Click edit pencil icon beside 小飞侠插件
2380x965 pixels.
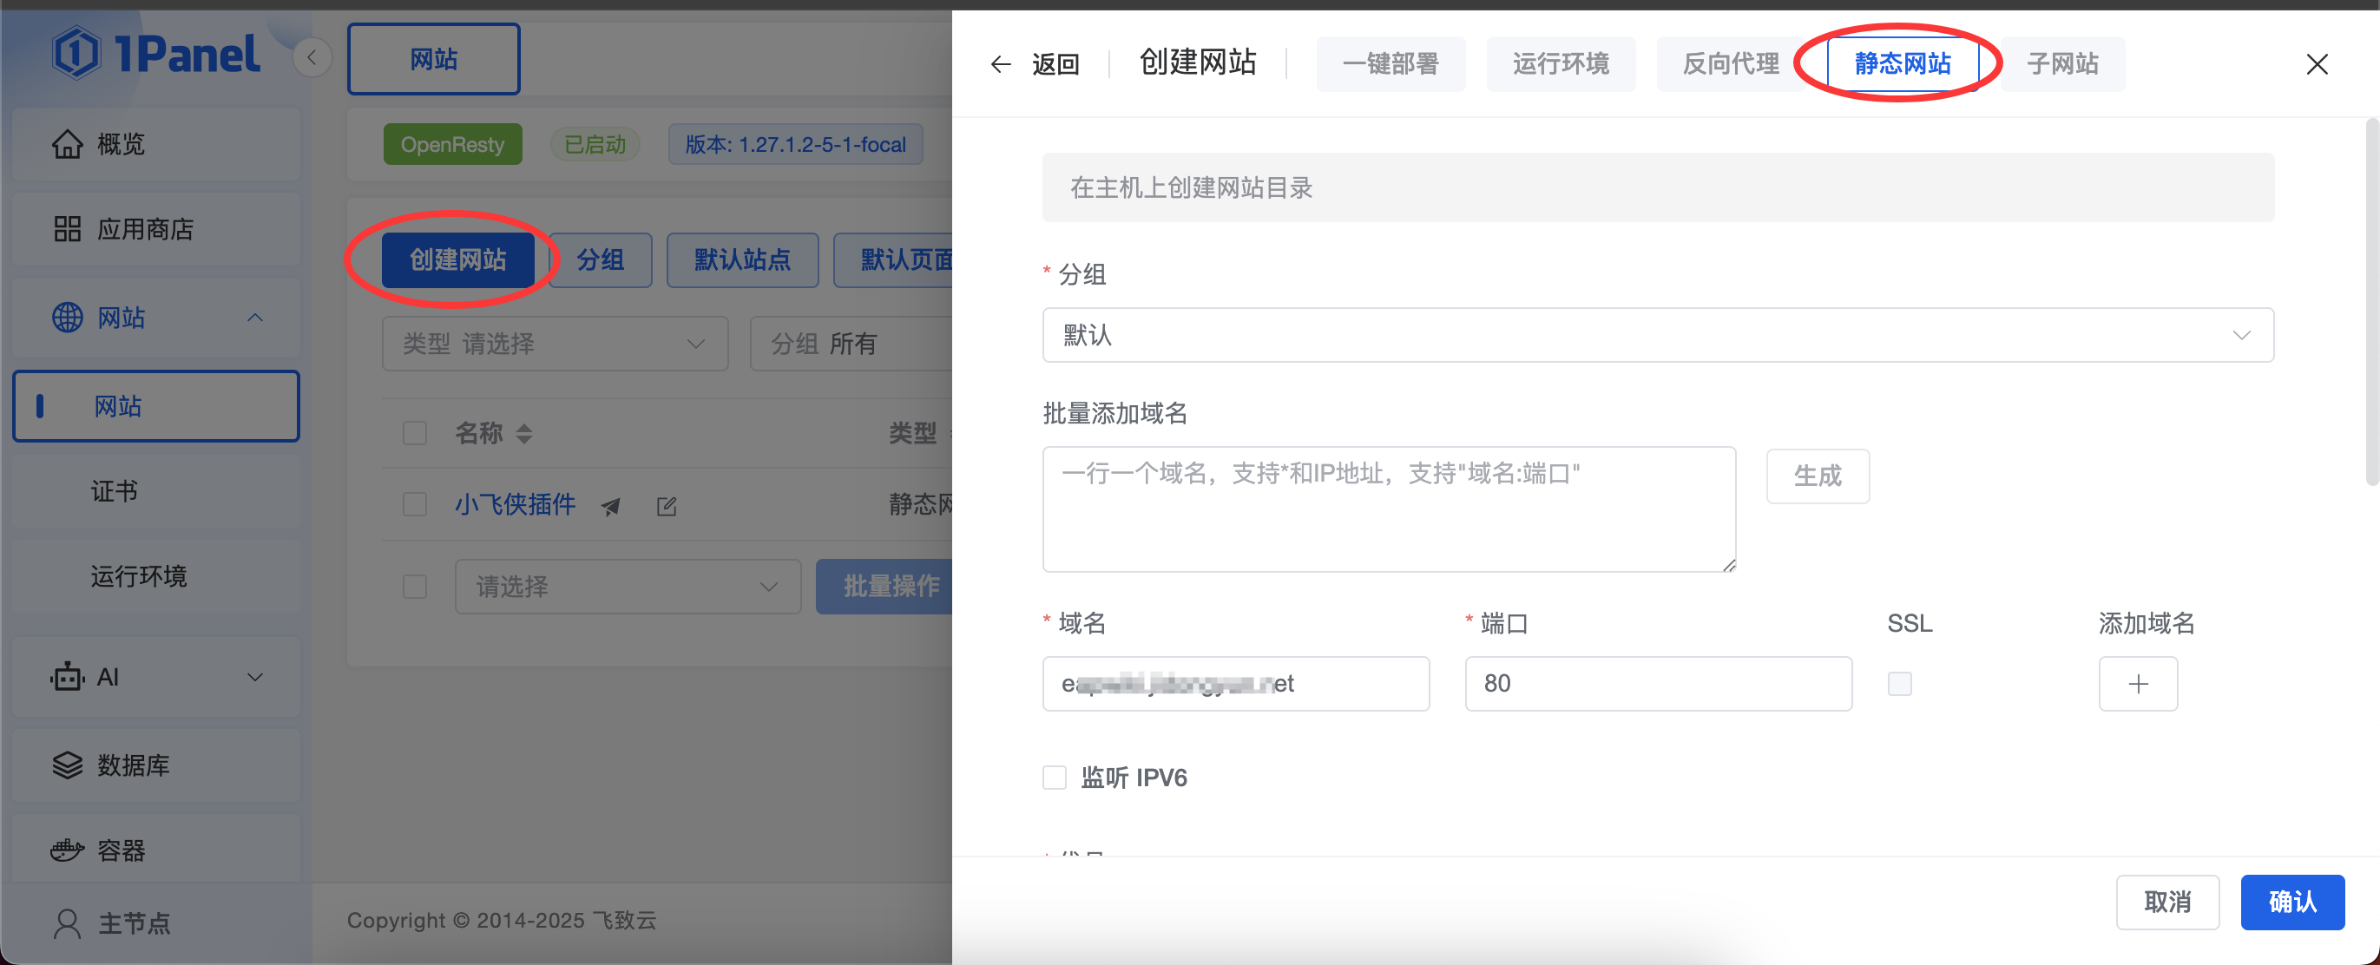click(666, 506)
